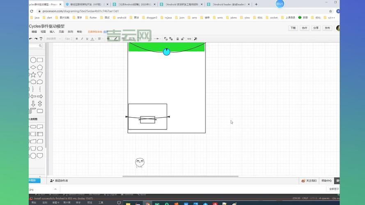This screenshot has height=205, width=365.
Task: Open the 插入 menu
Action: pos(53,32)
